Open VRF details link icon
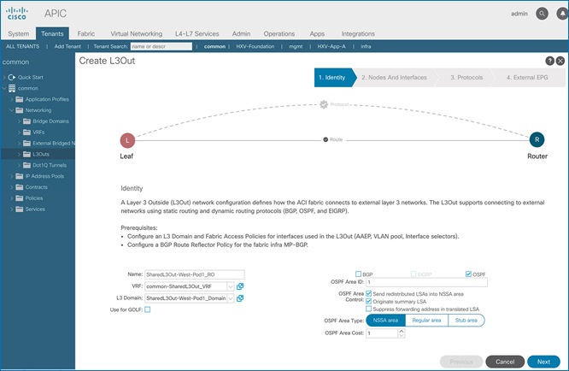569x371 pixels. tap(240, 286)
